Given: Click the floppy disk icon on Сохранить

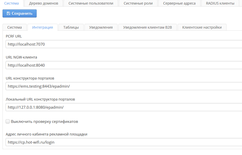Looking at the screenshot, I should click(x=8, y=13).
